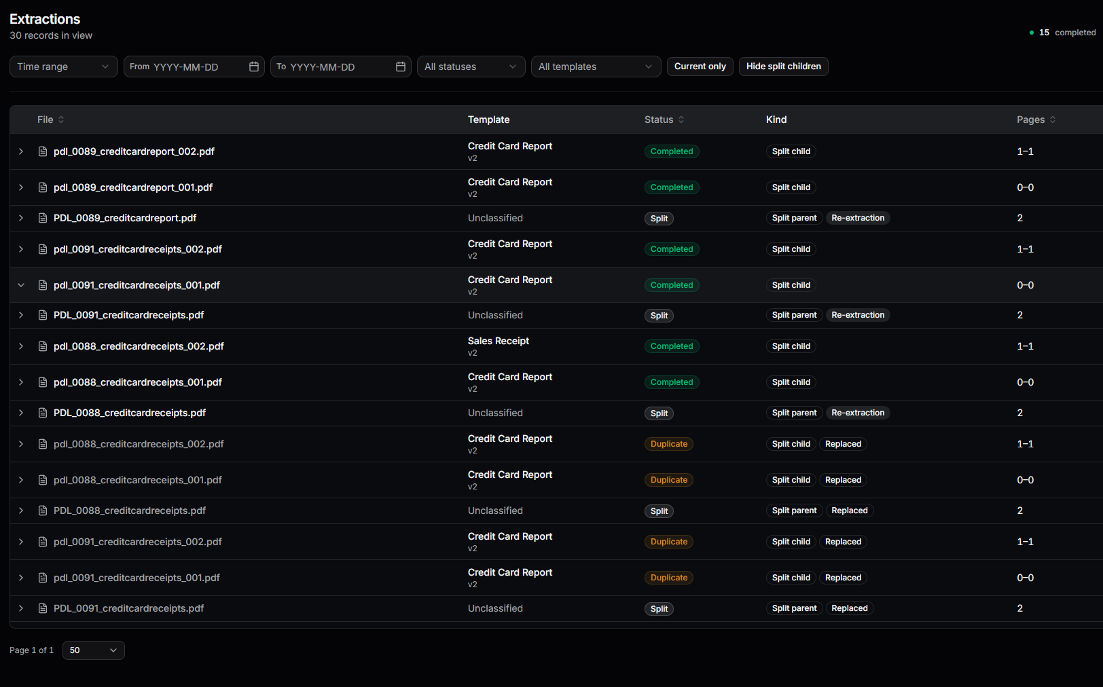Open the To date calendar picker icon
The width and height of the screenshot is (1103, 687).
pos(401,67)
